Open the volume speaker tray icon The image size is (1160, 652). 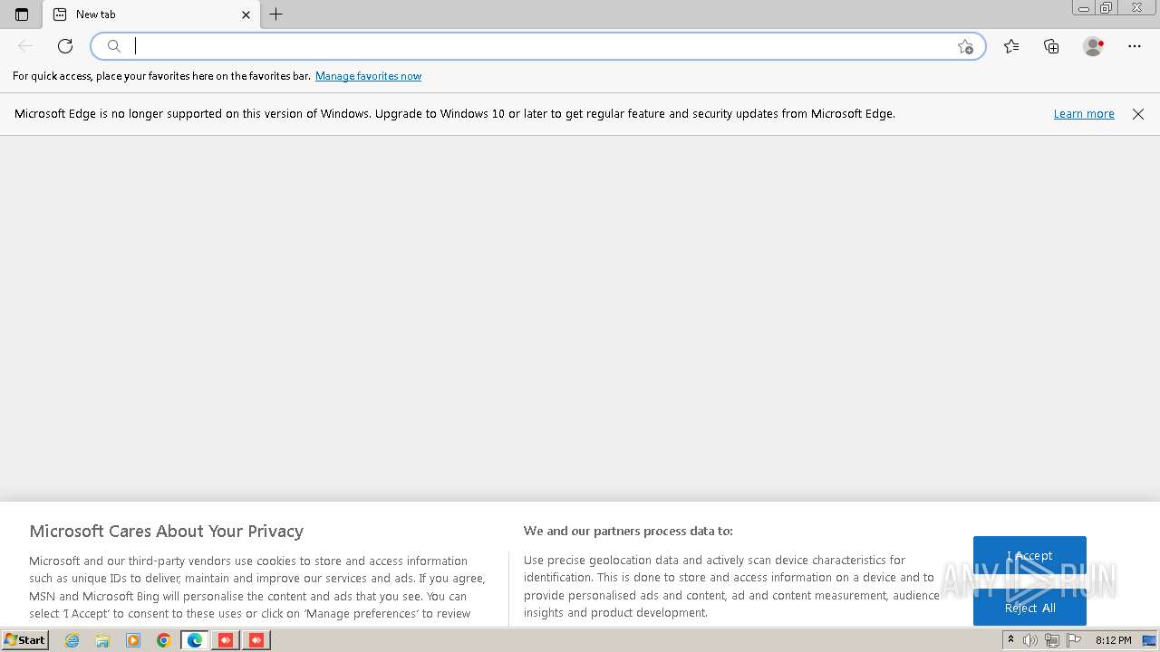coord(1030,640)
